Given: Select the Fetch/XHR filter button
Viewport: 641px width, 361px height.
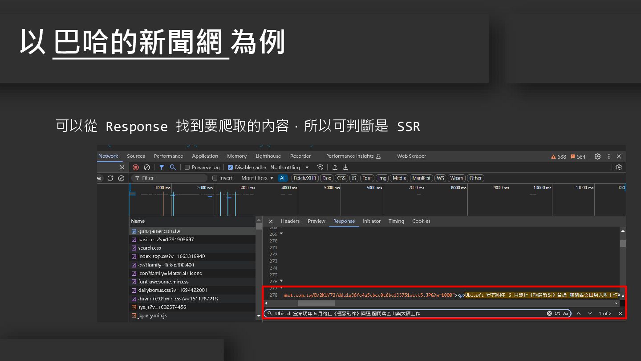Looking at the screenshot, I should tap(304, 178).
